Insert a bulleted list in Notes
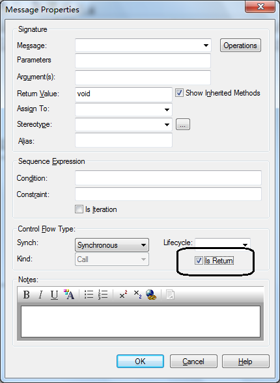 pos(89,295)
